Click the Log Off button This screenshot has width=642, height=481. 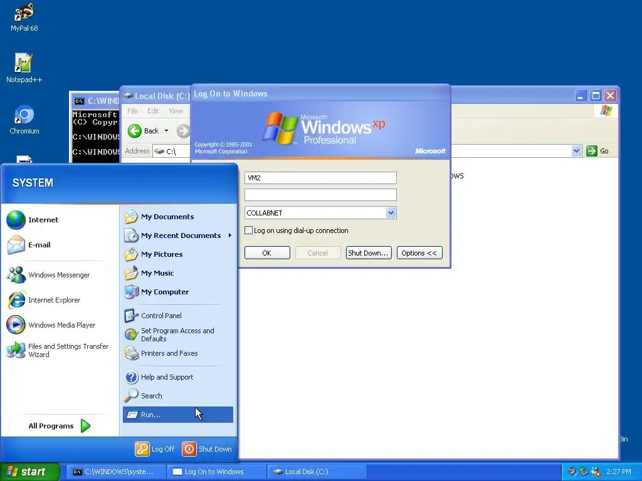tap(155, 448)
